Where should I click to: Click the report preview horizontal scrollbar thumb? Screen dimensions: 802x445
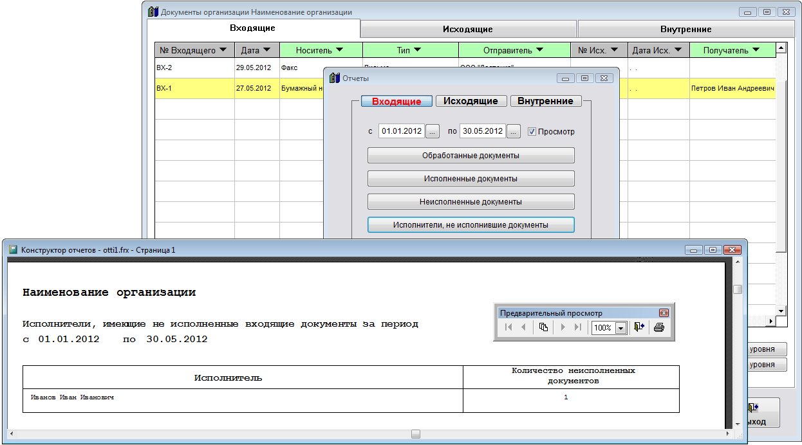416,433
